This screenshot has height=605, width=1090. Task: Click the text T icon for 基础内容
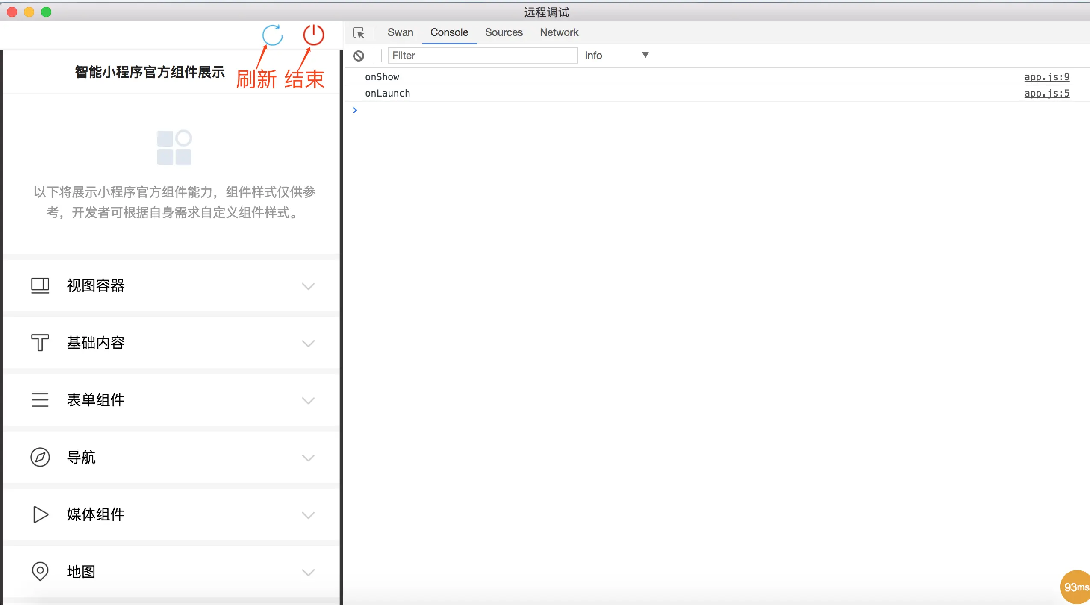pos(40,343)
